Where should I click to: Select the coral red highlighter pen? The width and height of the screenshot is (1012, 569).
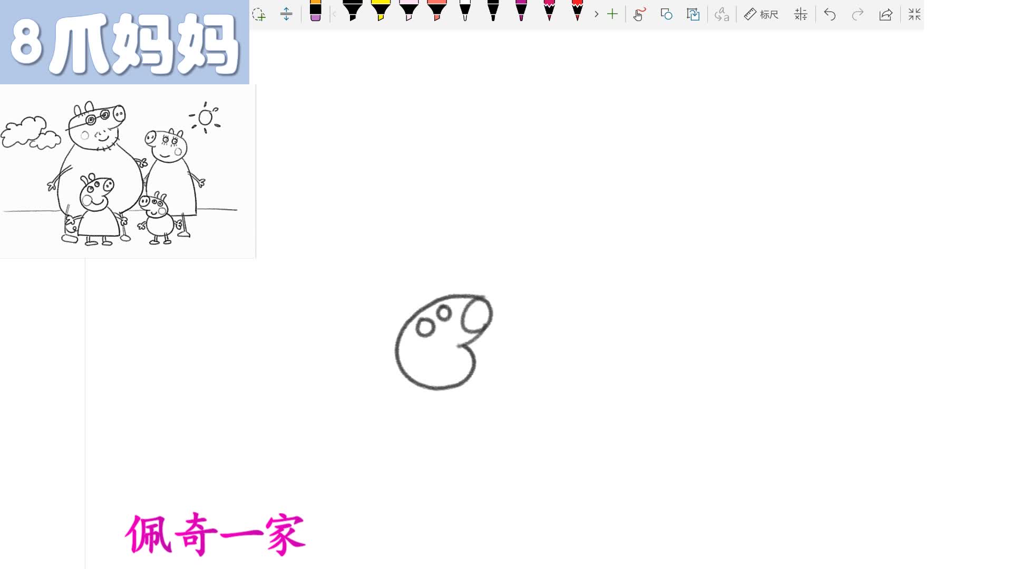[x=437, y=11]
